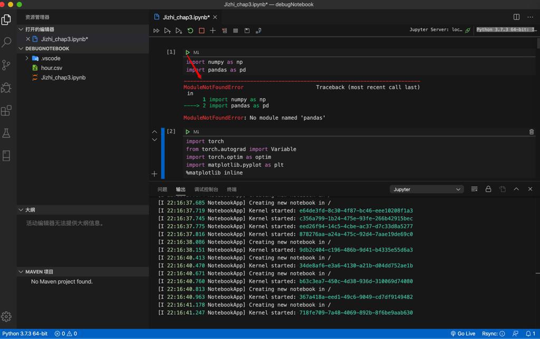Screen dimensions: 540x339
Task: Toggle cell 2 markdown mode via M↓
Action: click(196, 132)
